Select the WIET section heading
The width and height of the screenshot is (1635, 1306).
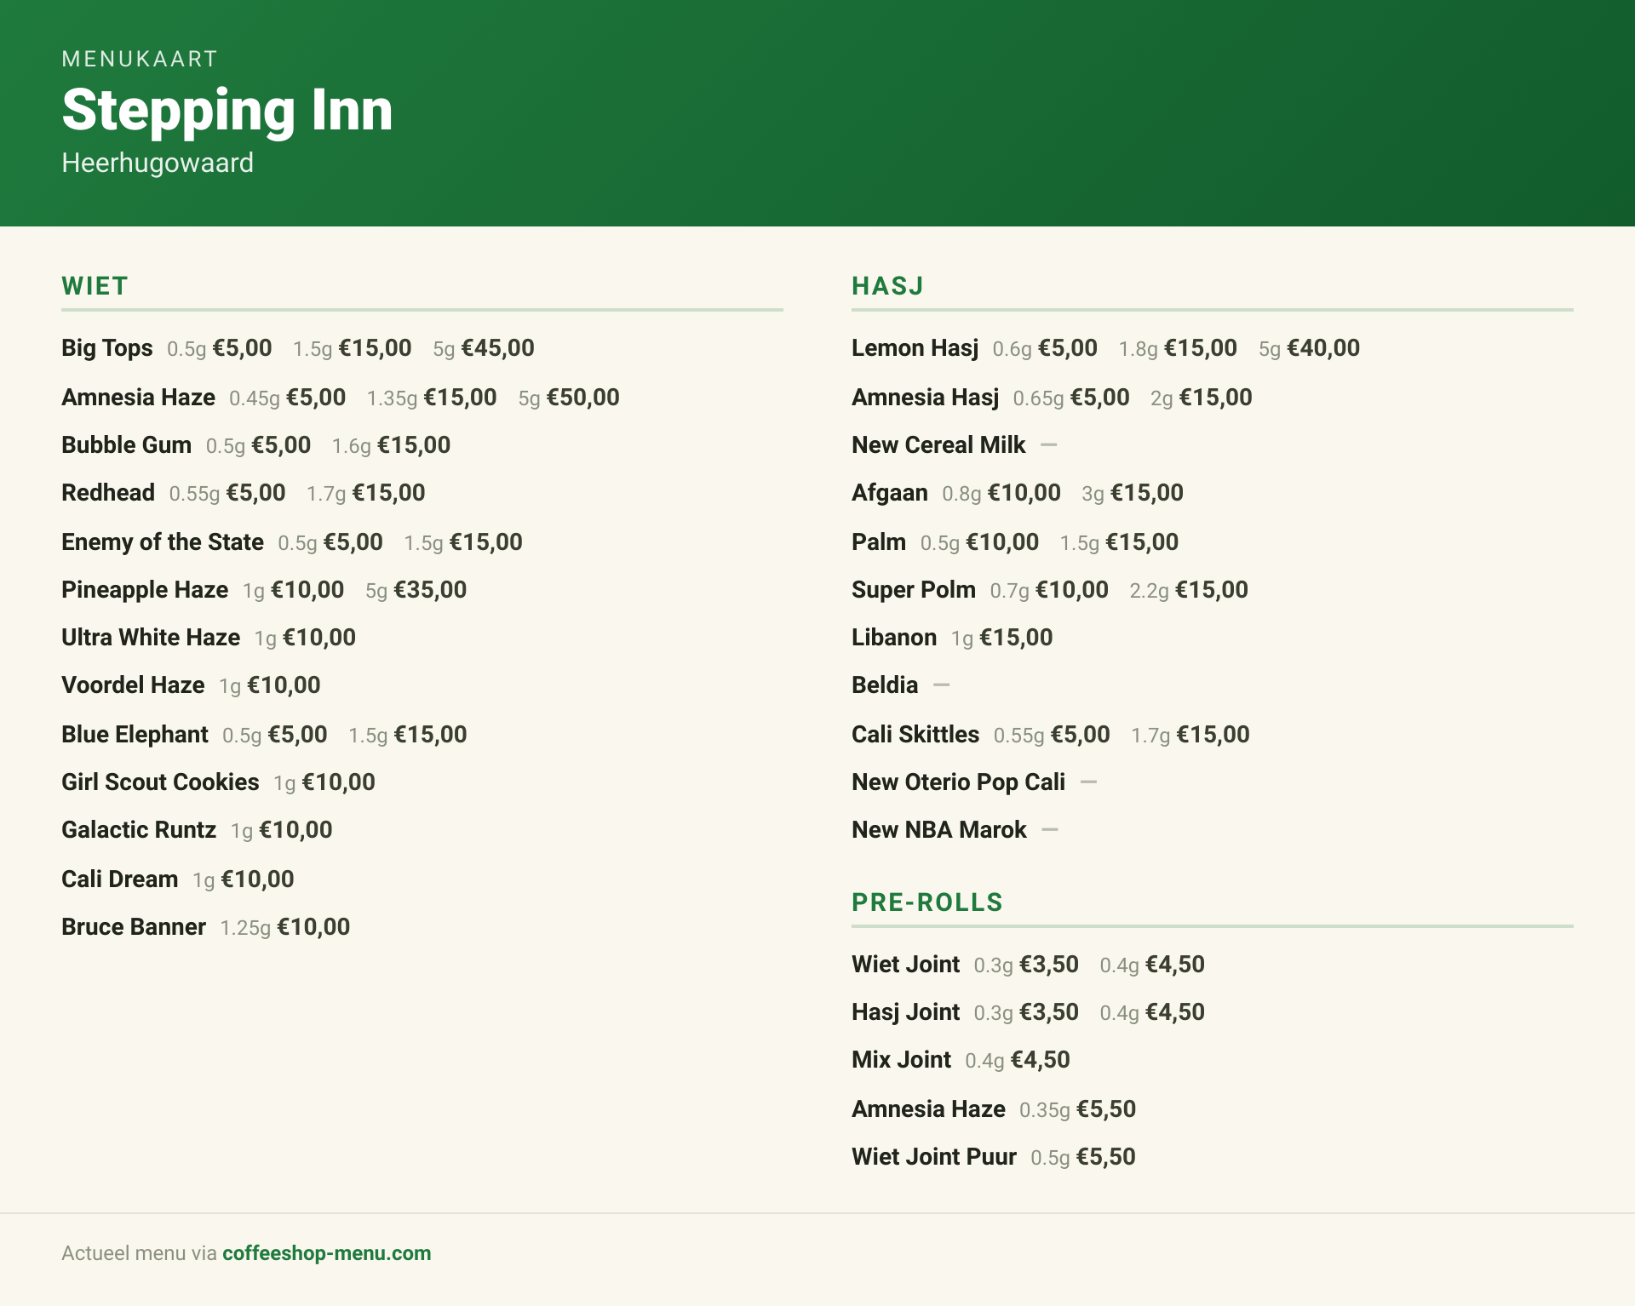[x=95, y=286]
